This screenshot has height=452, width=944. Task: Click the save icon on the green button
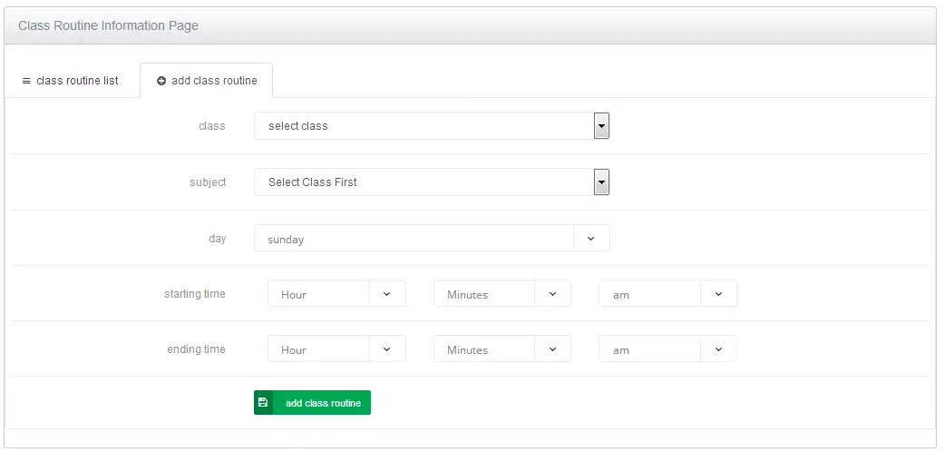pyautogui.click(x=263, y=403)
